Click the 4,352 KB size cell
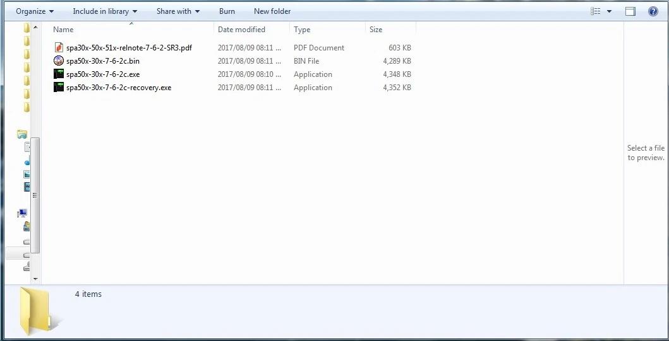 pos(397,87)
